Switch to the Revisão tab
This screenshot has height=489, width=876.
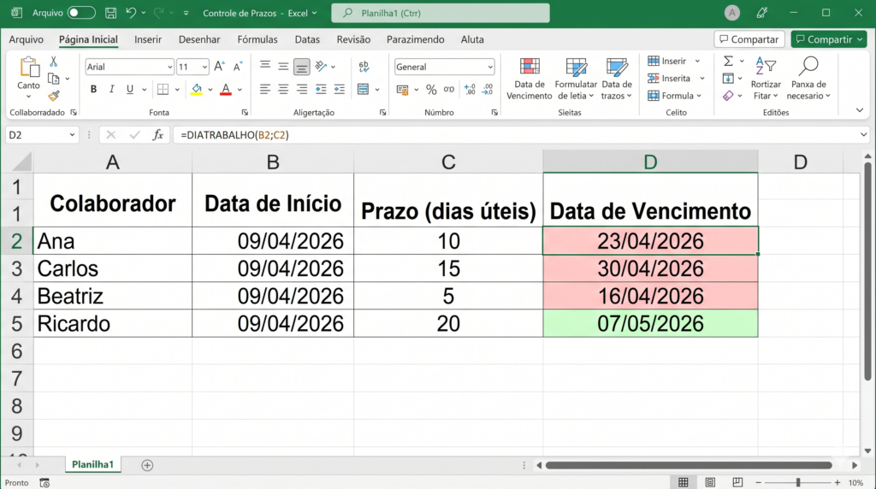353,39
